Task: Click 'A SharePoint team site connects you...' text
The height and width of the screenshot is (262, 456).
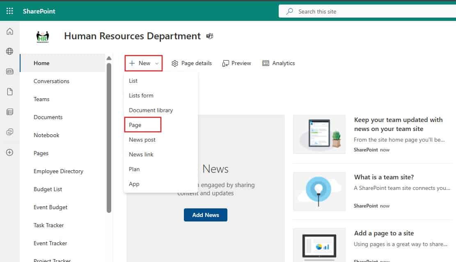Action: 402,188
